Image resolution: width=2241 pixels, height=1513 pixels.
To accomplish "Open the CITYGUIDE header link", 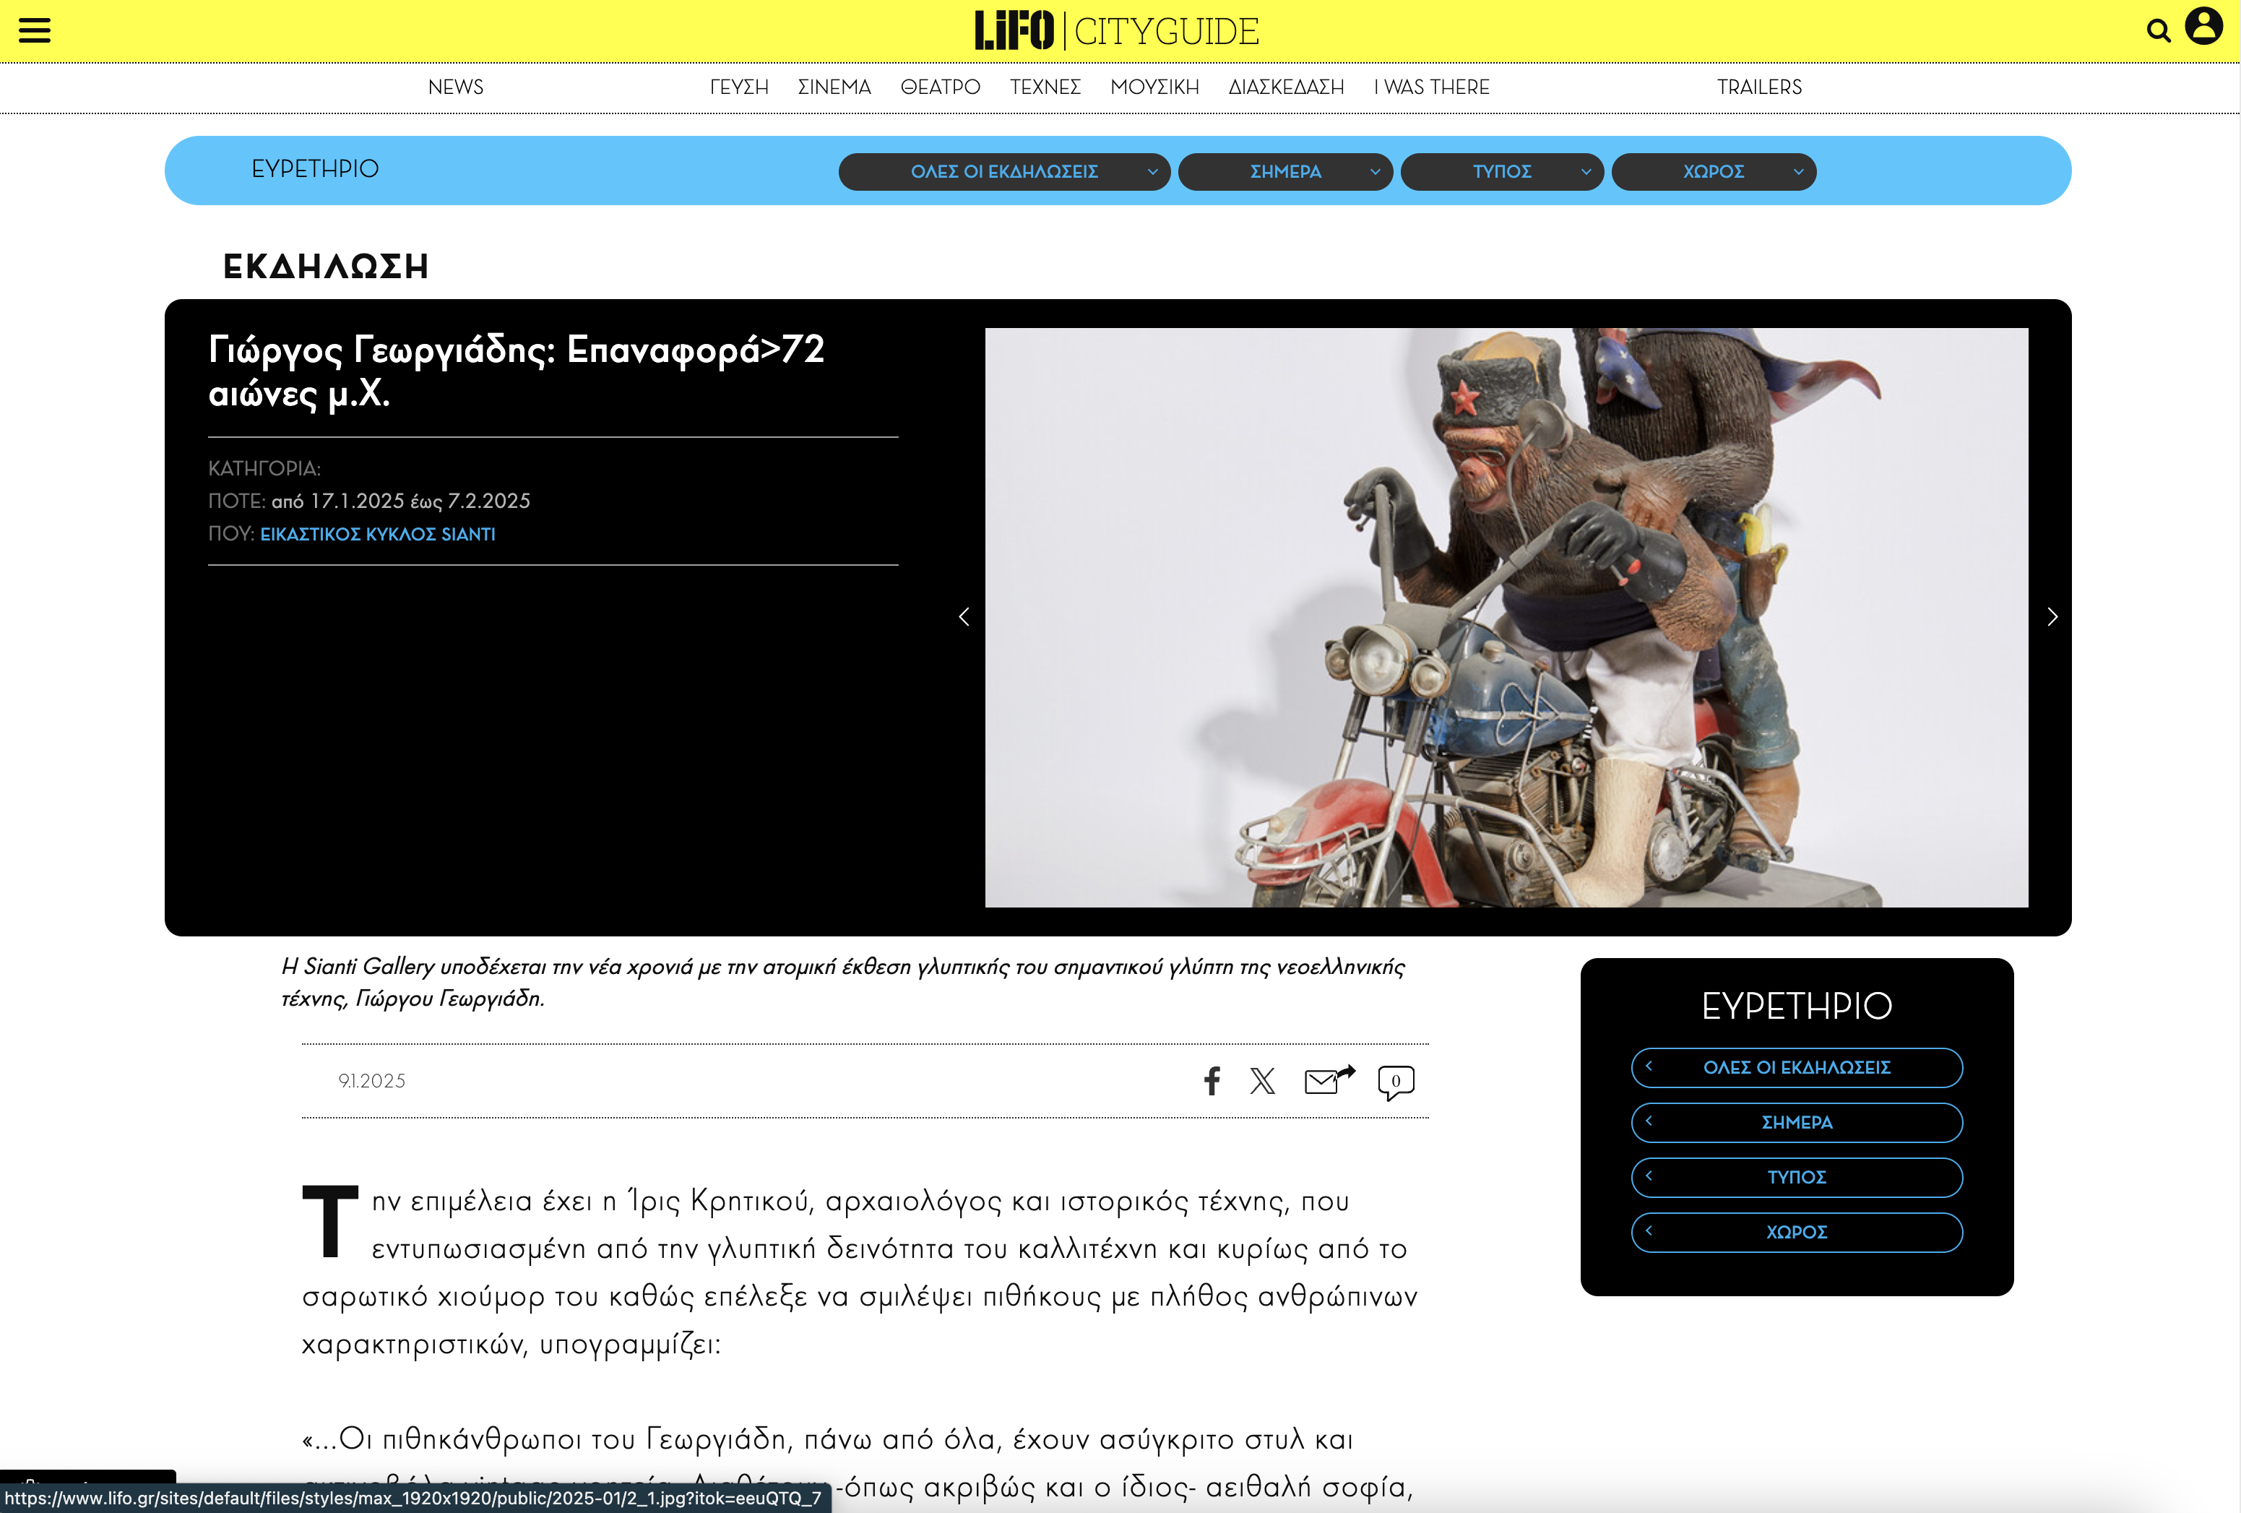I will [1166, 32].
